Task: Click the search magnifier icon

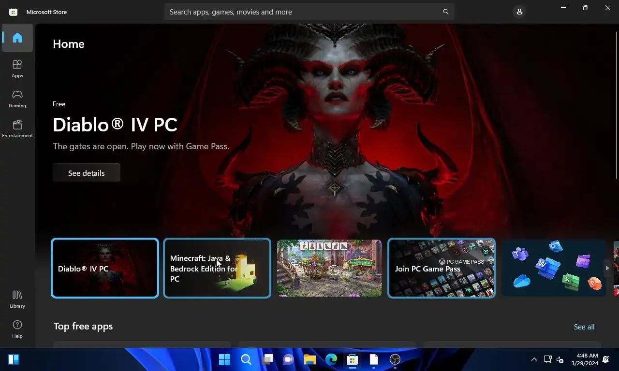Action: (x=445, y=12)
